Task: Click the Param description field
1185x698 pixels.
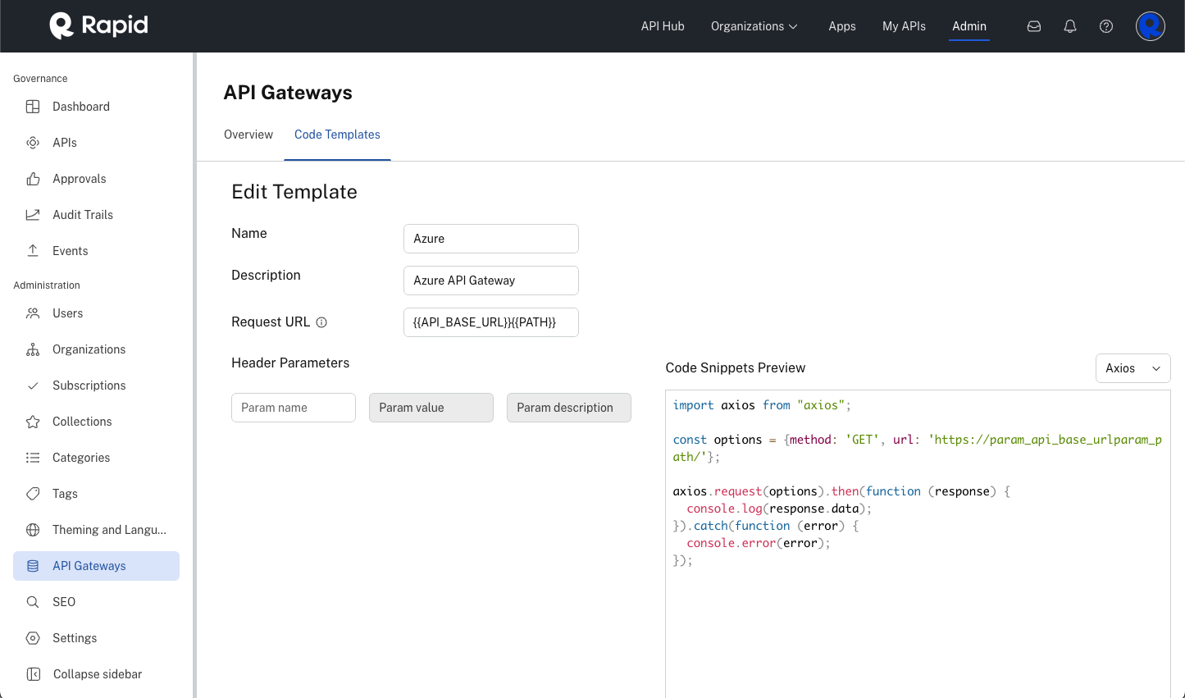Action: [x=569, y=408]
